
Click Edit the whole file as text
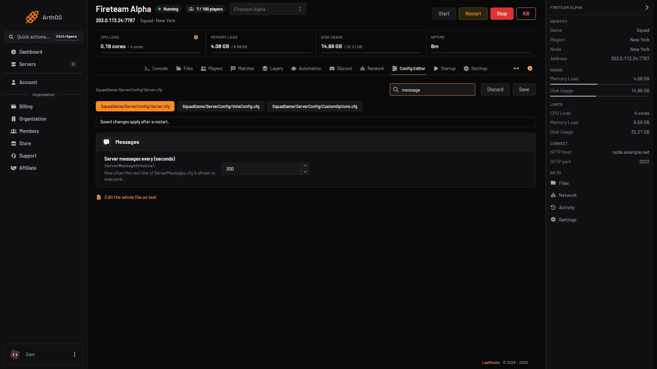[126, 197]
